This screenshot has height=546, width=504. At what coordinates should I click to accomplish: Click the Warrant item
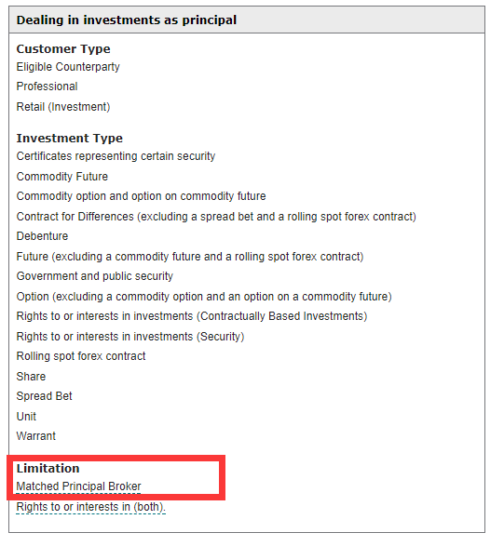(x=36, y=436)
